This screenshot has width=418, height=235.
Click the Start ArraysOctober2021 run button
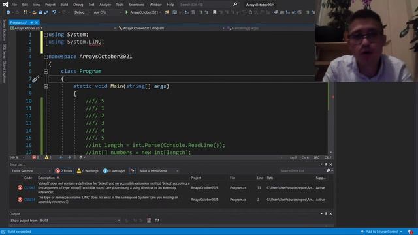pos(143,12)
